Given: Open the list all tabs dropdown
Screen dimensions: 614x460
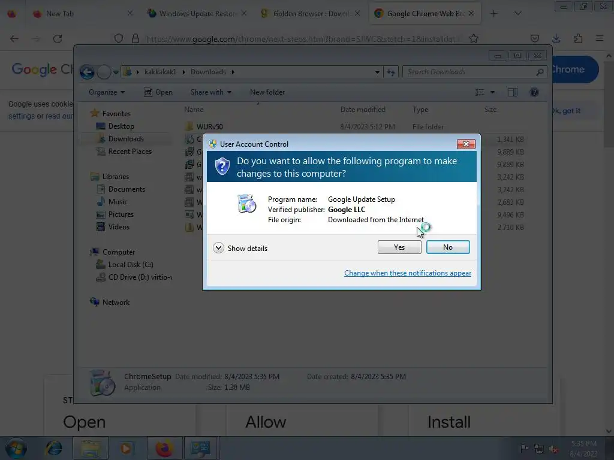Looking at the screenshot, I should click(517, 14).
